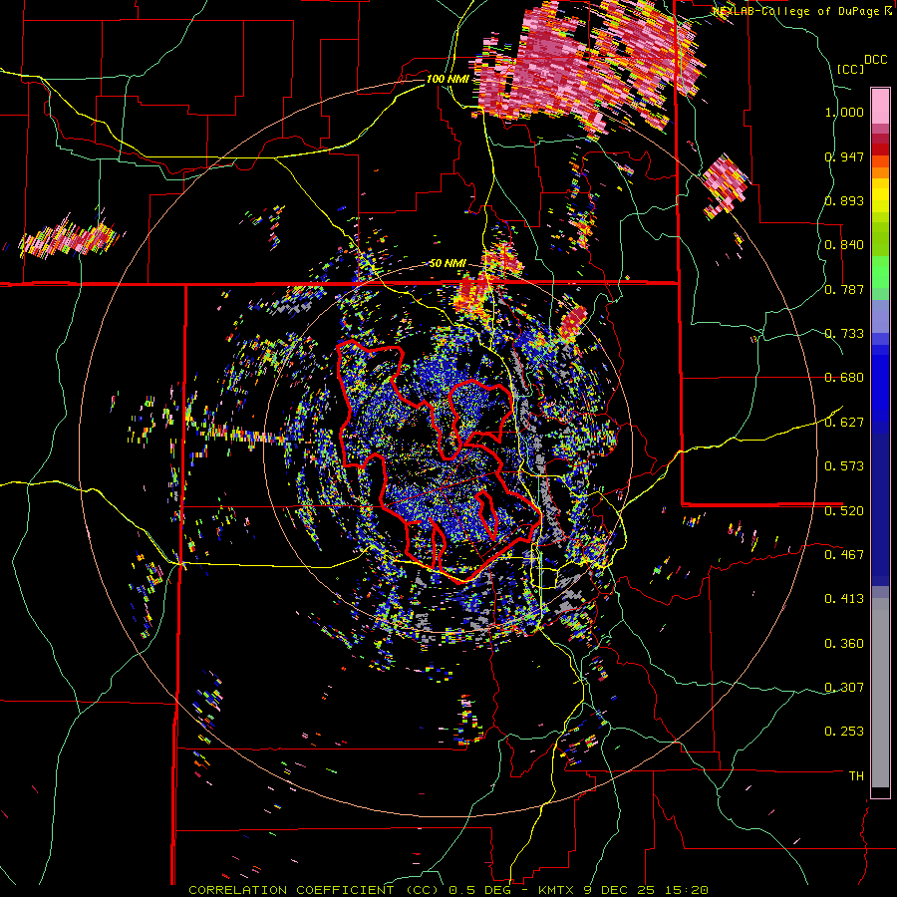Select the 0.520 legend value
The image size is (897, 897).
844,510
